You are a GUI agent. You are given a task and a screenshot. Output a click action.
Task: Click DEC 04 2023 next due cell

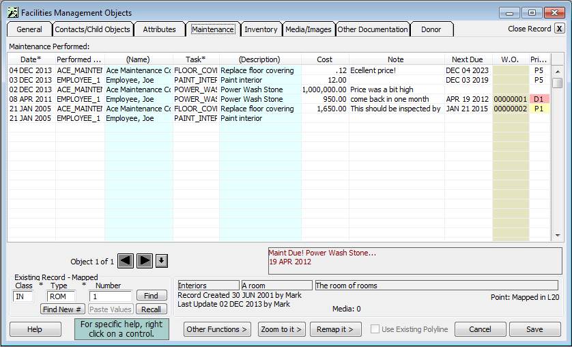[468, 70]
